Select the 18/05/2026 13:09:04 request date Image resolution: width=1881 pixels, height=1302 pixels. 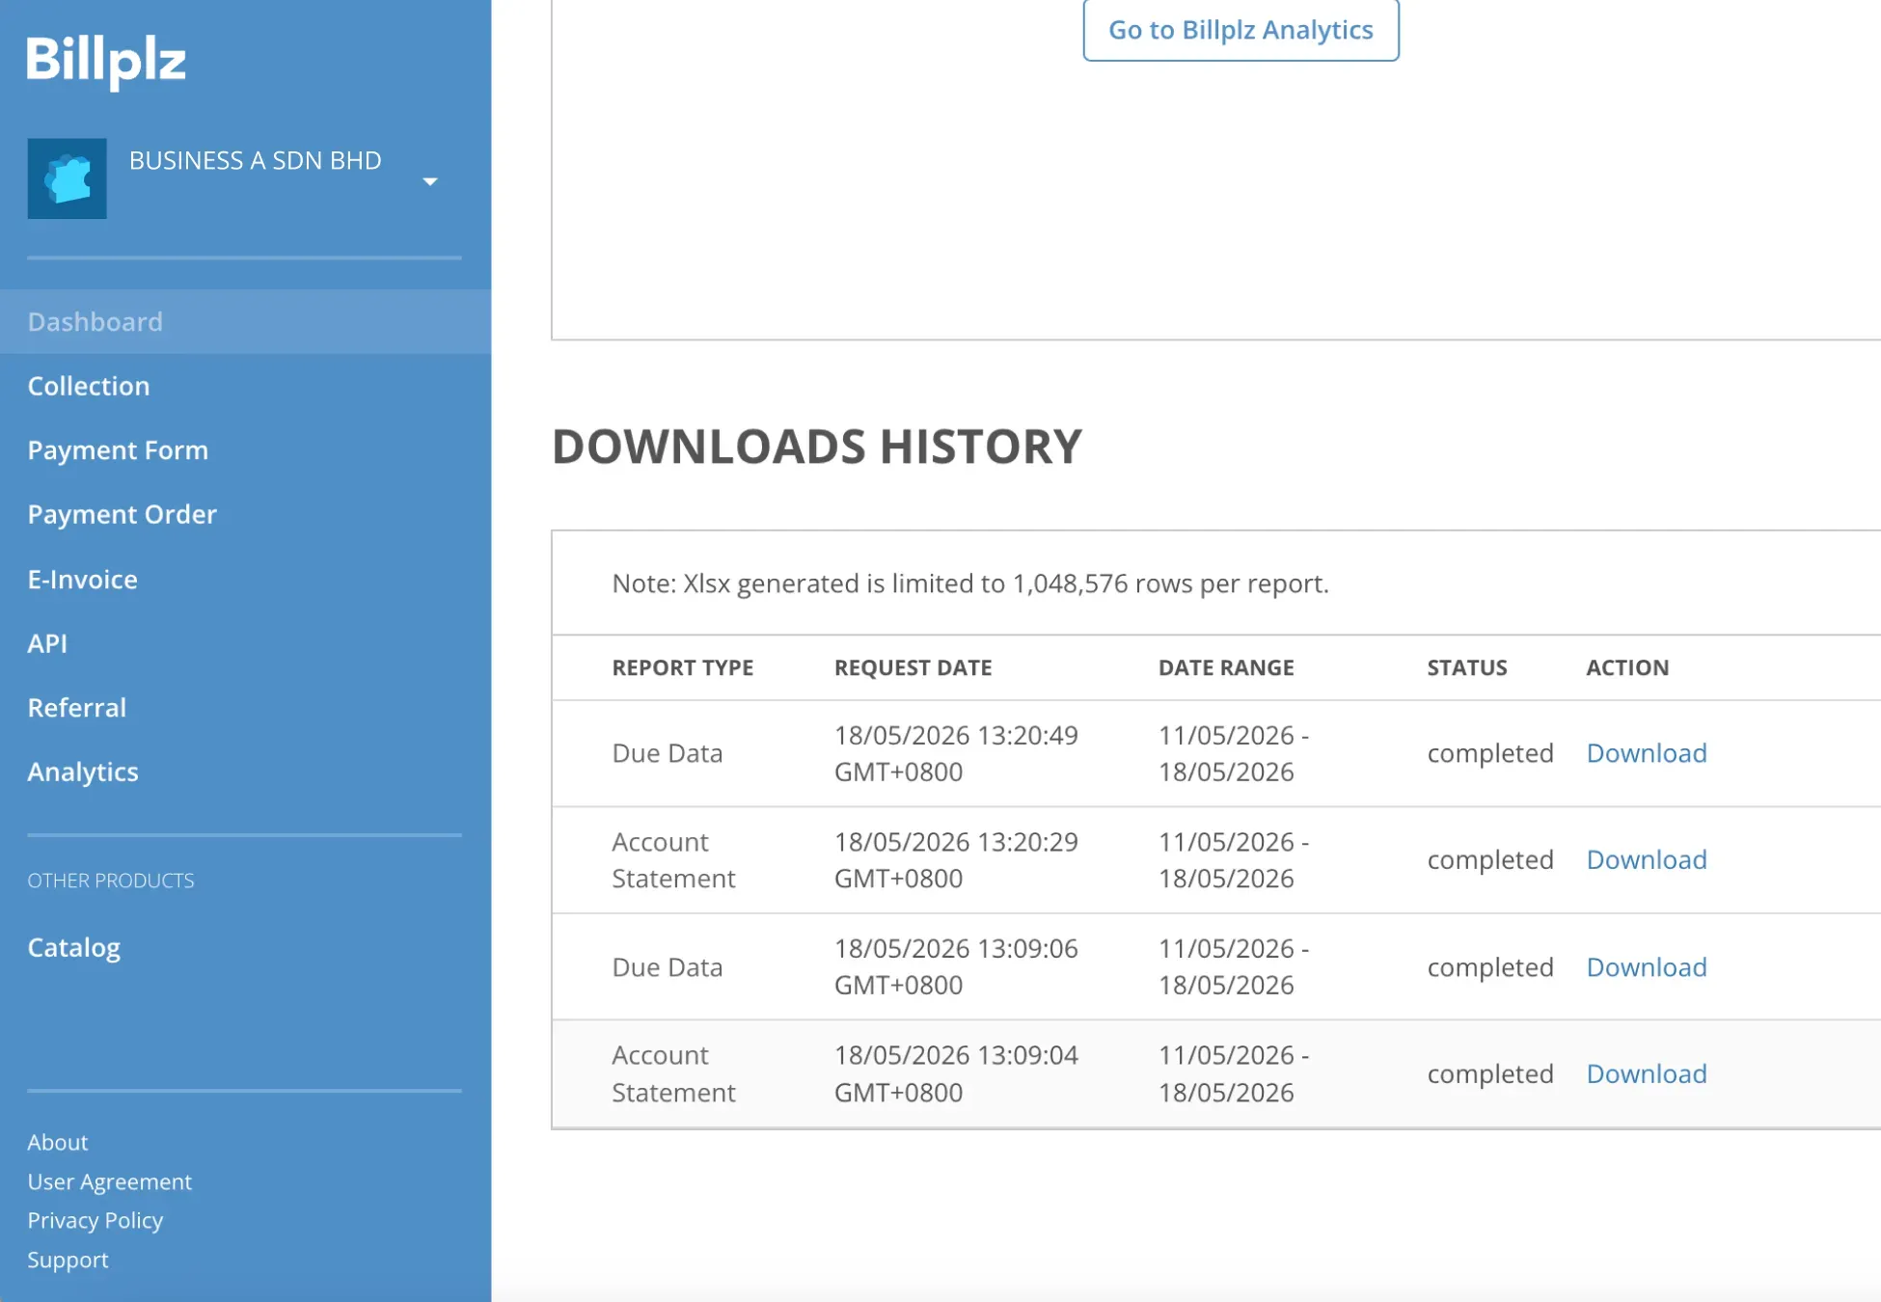click(956, 1073)
